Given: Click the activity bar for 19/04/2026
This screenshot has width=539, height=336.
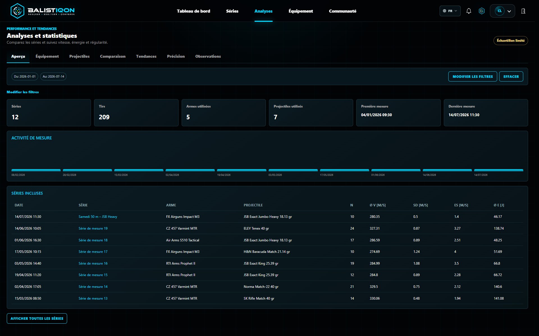Looking at the screenshot, I should click(x=242, y=170).
